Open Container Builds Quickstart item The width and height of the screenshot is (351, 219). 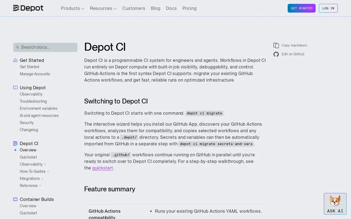pyautogui.click(x=28, y=213)
